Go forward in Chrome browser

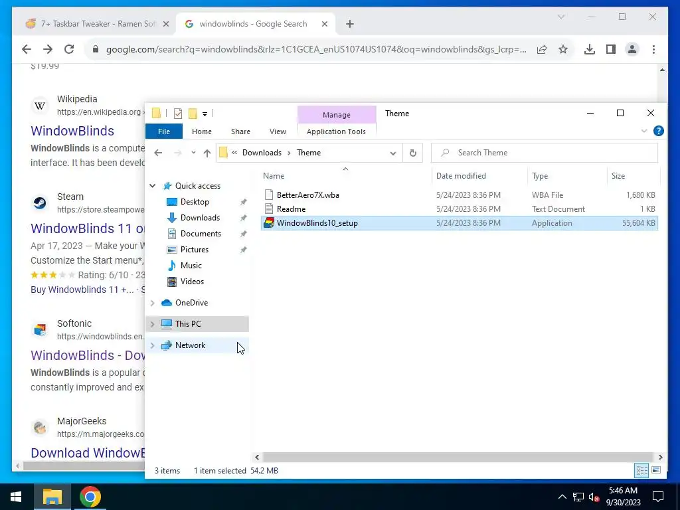(48, 49)
